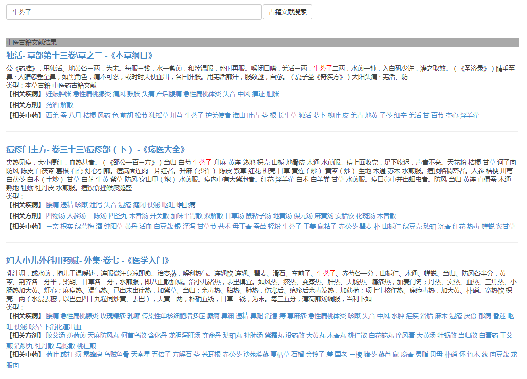
Task: Click the 中医古籍文献结果 header bar text
Action: [31, 42]
